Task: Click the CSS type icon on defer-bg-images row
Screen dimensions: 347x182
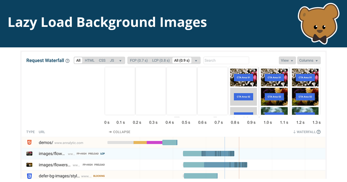Action: pos(29,176)
